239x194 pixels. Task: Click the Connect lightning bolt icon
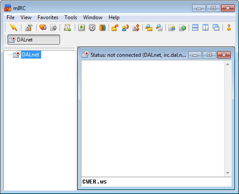(14, 28)
